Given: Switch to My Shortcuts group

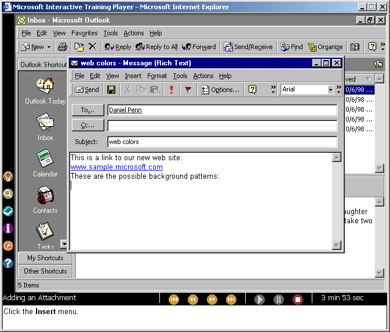Looking at the screenshot, I should [x=45, y=258].
